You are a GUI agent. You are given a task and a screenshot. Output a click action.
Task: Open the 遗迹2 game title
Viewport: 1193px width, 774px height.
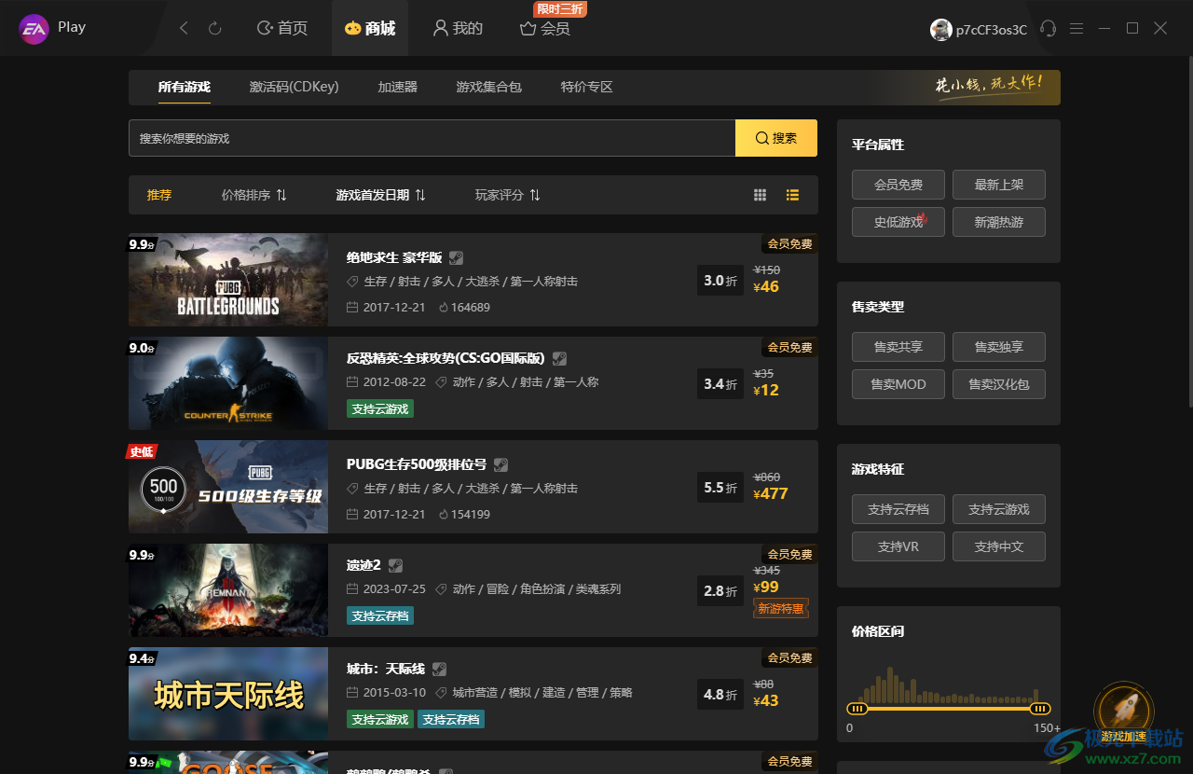click(364, 565)
